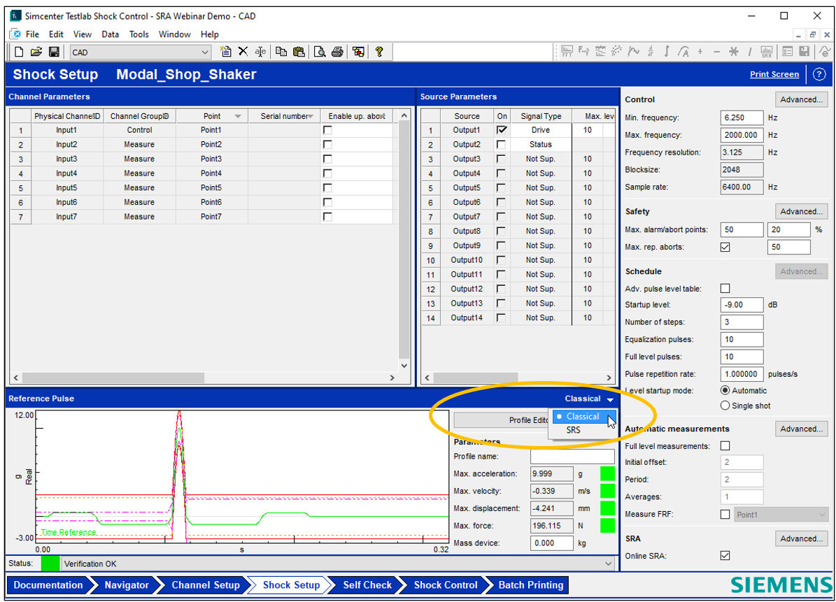836x602 pixels.
Task: Click the green Max. acceleration status swatch
Action: point(607,474)
